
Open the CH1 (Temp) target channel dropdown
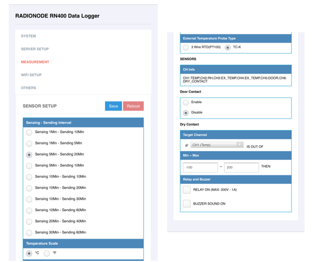tap(217, 145)
